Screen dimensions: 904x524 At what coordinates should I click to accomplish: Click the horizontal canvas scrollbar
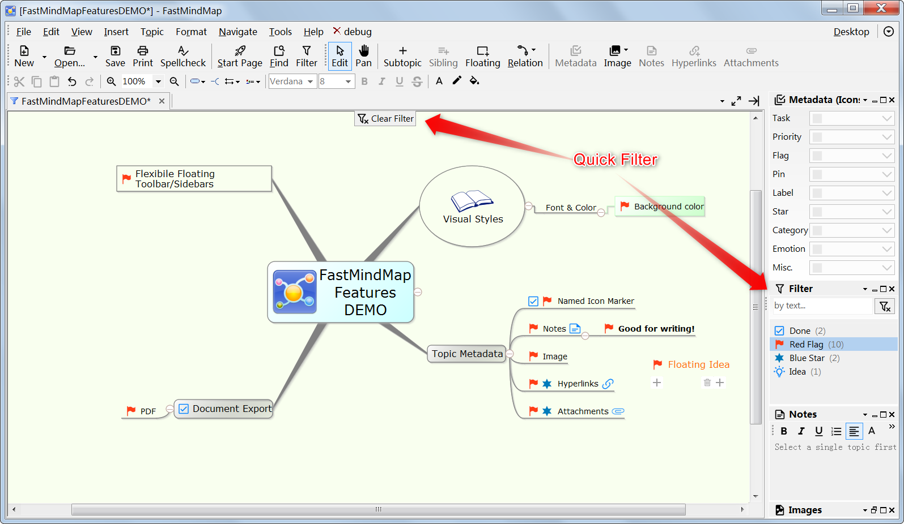[x=378, y=509]
